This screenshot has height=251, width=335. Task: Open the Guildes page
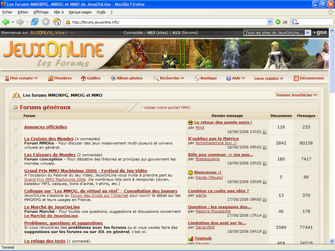[x=91, y=78]
